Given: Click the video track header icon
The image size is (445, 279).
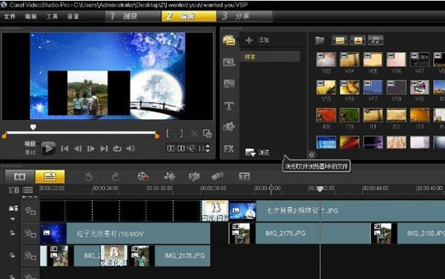Looking at the screenshot, I should pyautogui.click(x=30, y=211).
